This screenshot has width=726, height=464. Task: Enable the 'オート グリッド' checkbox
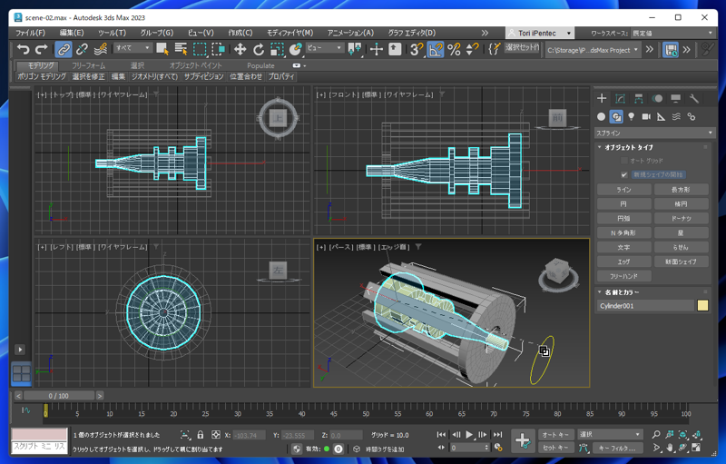[x=624, y=161]
